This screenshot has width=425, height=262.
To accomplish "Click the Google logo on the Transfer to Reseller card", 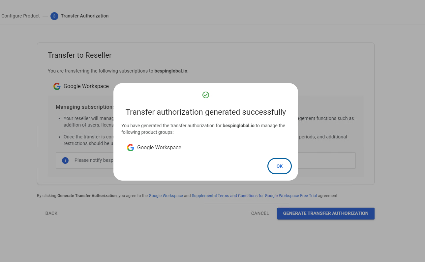I will click(57, 86).
